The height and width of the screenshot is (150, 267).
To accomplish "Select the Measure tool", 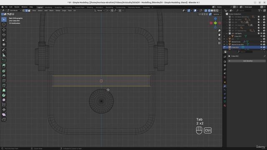I will (4, 55).
